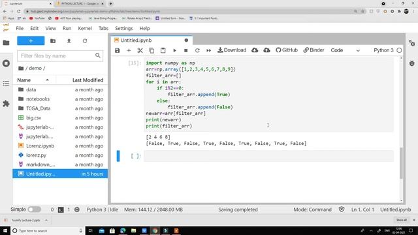The width and height of the screenshot is (418, 235).
Task: Insert a cell below with plus icon
Action: point(129,50)
